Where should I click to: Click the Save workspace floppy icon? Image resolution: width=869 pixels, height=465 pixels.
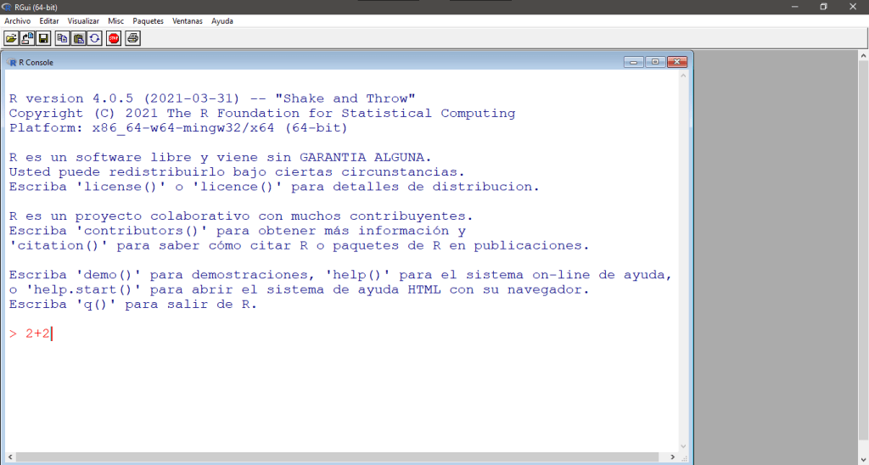[42, 38]
